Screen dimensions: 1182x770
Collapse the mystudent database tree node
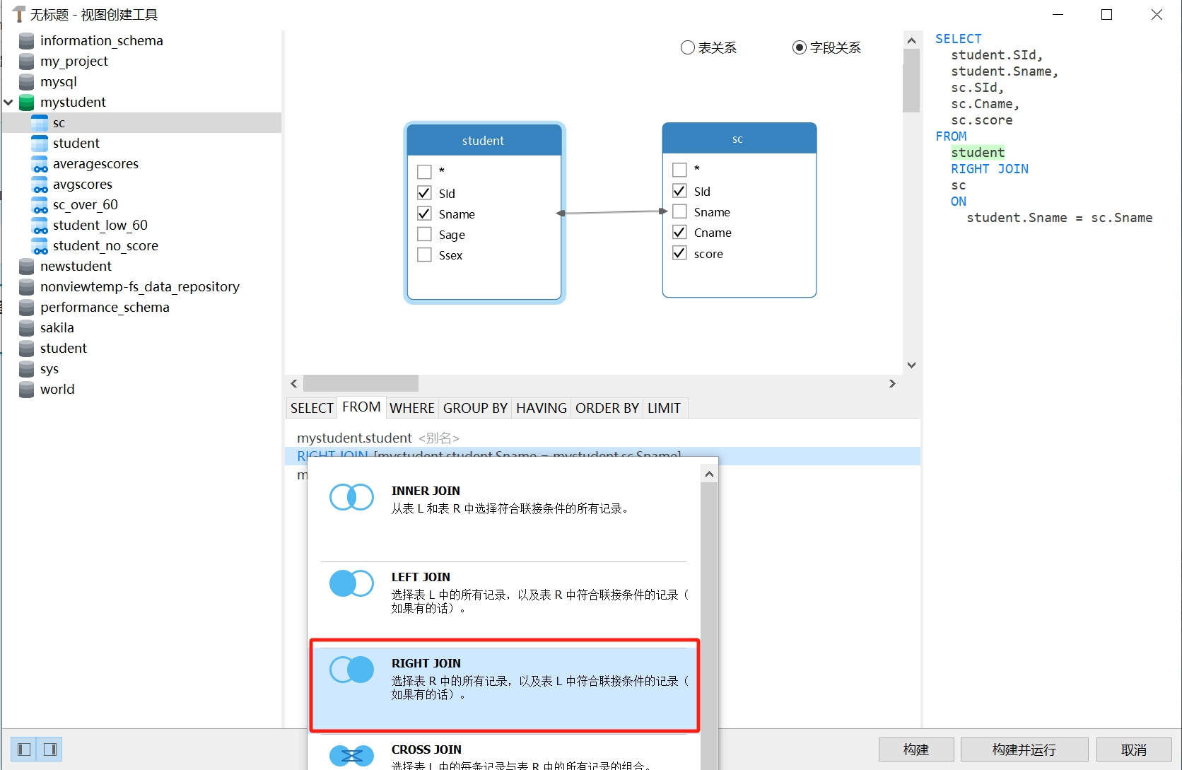[x=8, y=103]
